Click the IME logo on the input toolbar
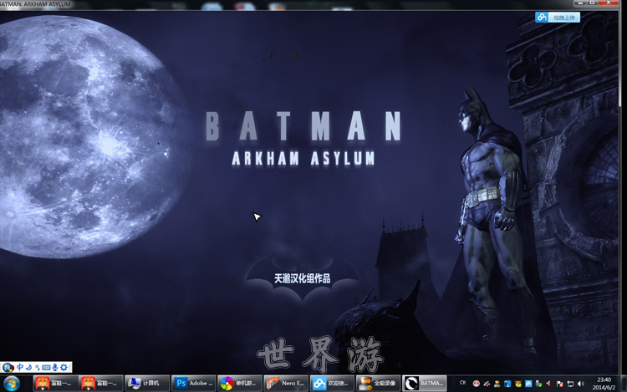The width and height of the screenshot is (627, 392). pos(8,367)
